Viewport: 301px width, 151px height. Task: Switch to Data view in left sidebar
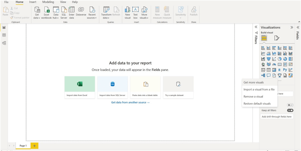point(4,35)
